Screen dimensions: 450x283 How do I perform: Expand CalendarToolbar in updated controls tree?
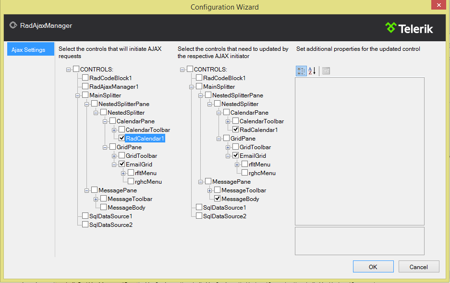pyautogui.click(x=228, y=121)
